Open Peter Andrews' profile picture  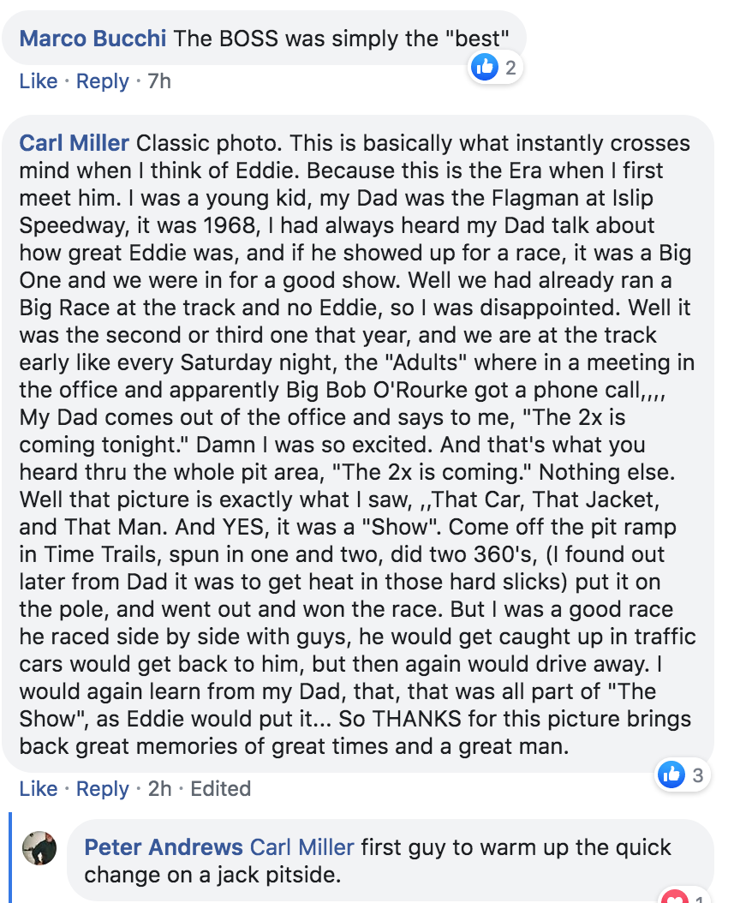[39, 847]
